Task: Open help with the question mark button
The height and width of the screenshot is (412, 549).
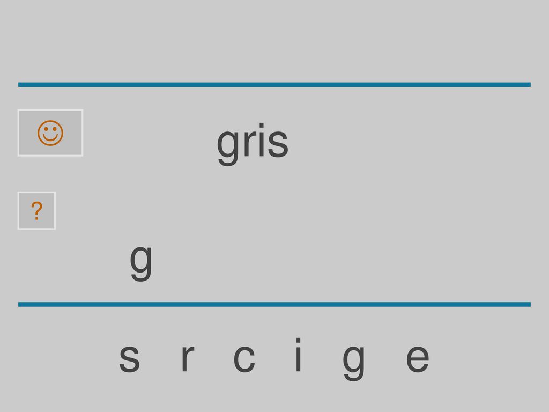Action: click(37, 210)
